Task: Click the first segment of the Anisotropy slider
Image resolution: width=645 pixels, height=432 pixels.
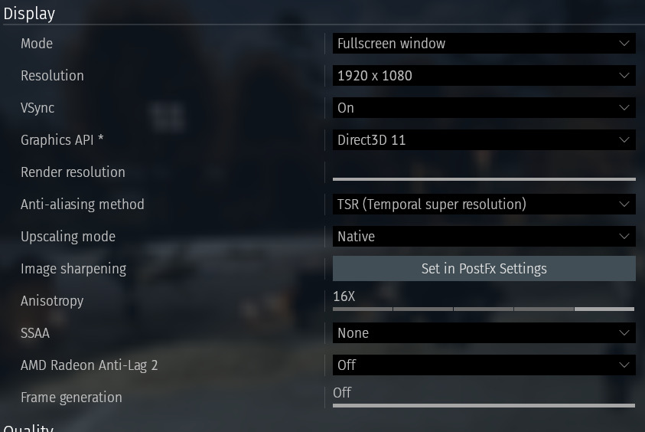Action: 363,309
